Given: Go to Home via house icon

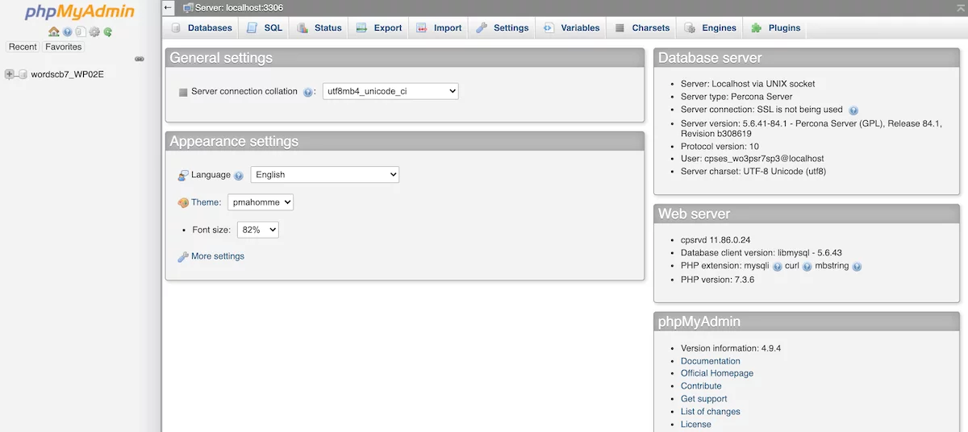Looking at the screenshot, I should point(54,32).
